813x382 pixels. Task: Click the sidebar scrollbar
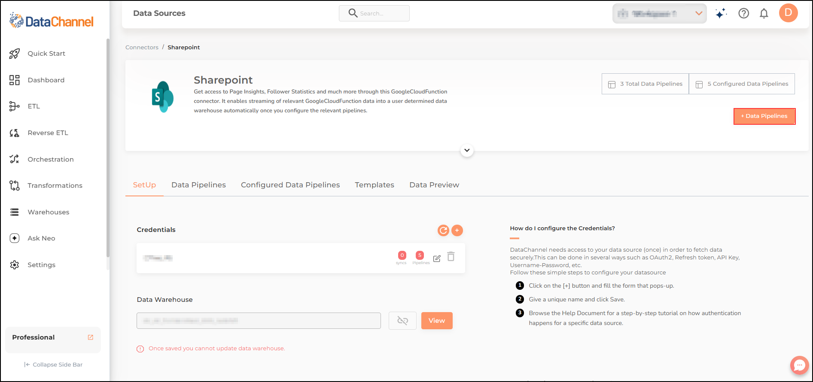coord(108,148)
